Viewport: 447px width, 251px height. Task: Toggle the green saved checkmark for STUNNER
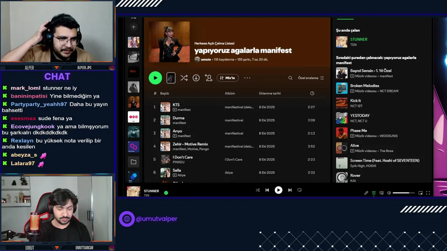pyautogui.click(x=166, y=192)
